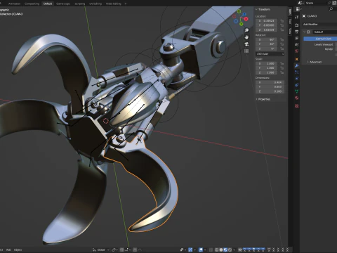Open the XYZ Euler rotation mode dropdown
337x253 pixels.
tap(270, 54)
